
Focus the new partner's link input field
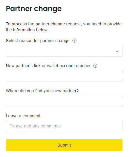(64, 76)
